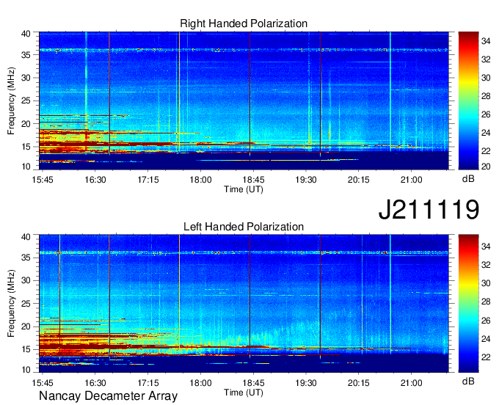Click the 34 dB tick on right-handed color bar
499x405 pixels.
tap(486, 41)
